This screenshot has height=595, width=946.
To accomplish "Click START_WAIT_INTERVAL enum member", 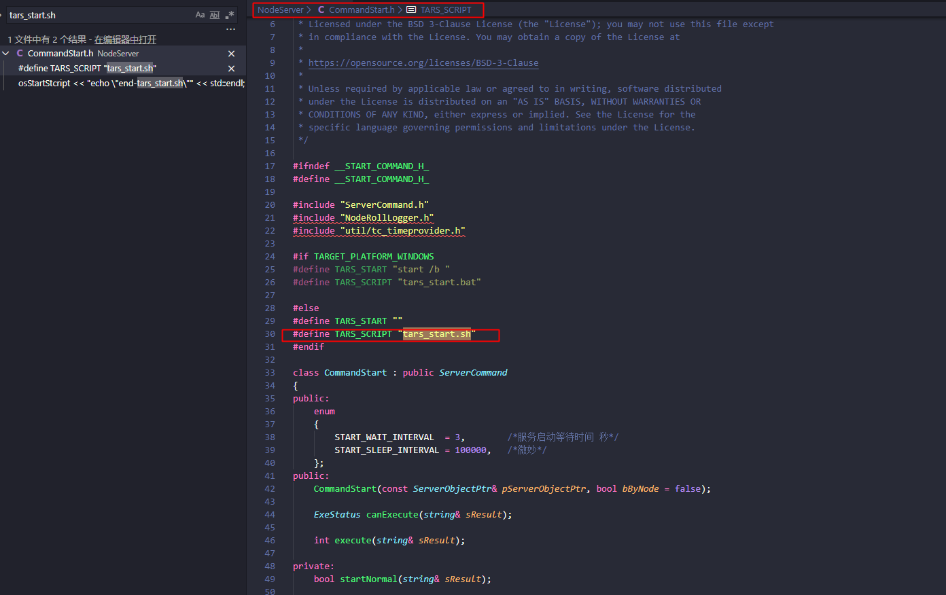I will point(384,437).
